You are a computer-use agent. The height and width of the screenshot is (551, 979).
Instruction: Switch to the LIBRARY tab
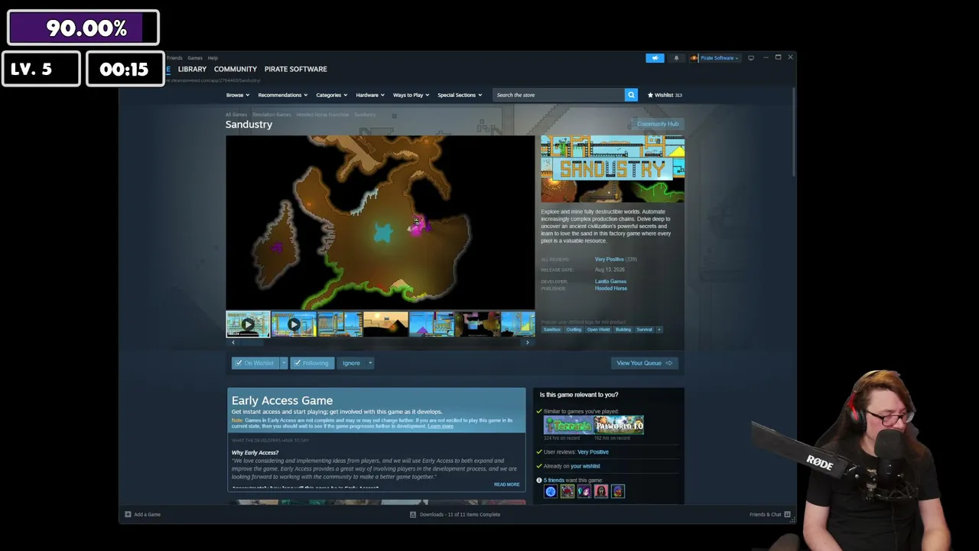pyautogui.click(x=192, y=69)
